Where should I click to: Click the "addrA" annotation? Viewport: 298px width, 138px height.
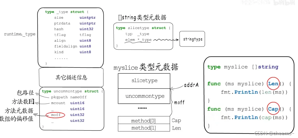(191, 85)
